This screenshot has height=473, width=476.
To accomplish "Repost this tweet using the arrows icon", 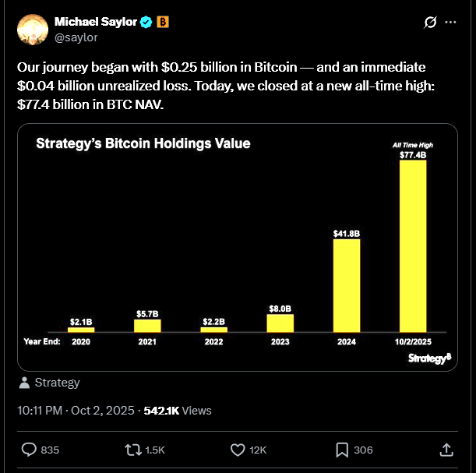I will [132, 450].
